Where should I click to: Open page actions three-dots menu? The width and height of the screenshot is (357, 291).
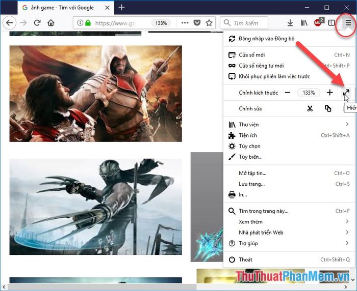click(185, 23)
